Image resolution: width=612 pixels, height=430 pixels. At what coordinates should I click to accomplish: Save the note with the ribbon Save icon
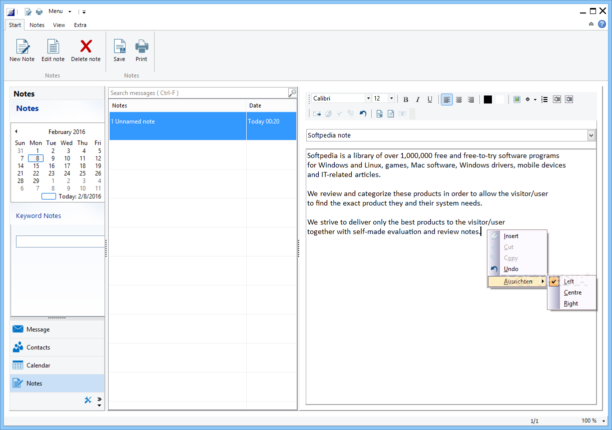pos(119,46)
